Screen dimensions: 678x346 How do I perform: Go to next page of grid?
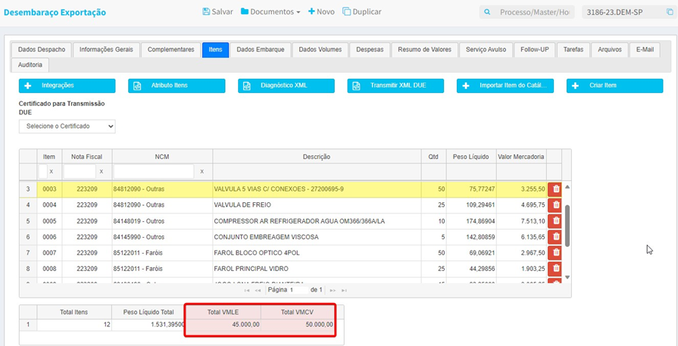333,290
